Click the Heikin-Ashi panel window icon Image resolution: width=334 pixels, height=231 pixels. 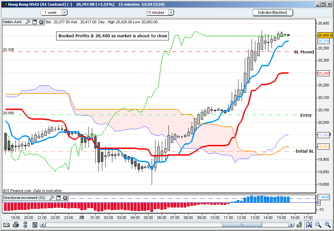coord(35,22)
